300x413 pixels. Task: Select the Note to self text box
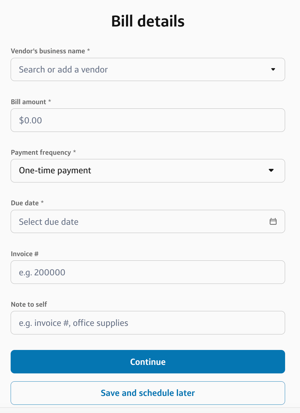click(148, 323)
